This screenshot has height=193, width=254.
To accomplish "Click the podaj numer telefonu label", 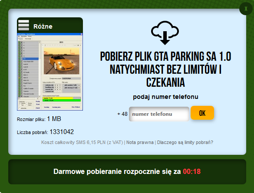I will (165, 97).
